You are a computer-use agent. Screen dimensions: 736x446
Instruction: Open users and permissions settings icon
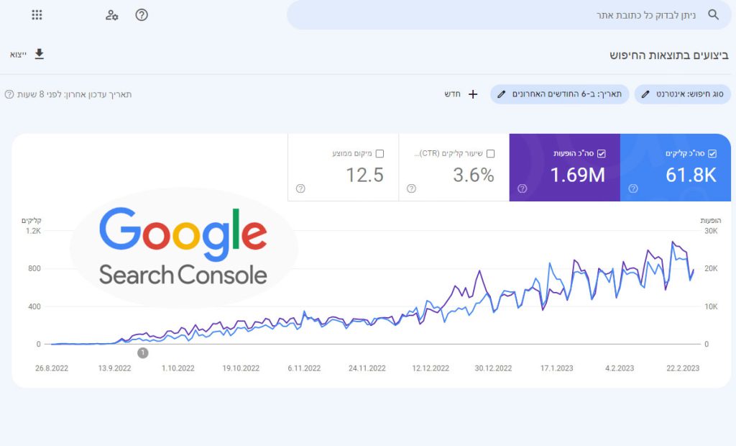111,15
